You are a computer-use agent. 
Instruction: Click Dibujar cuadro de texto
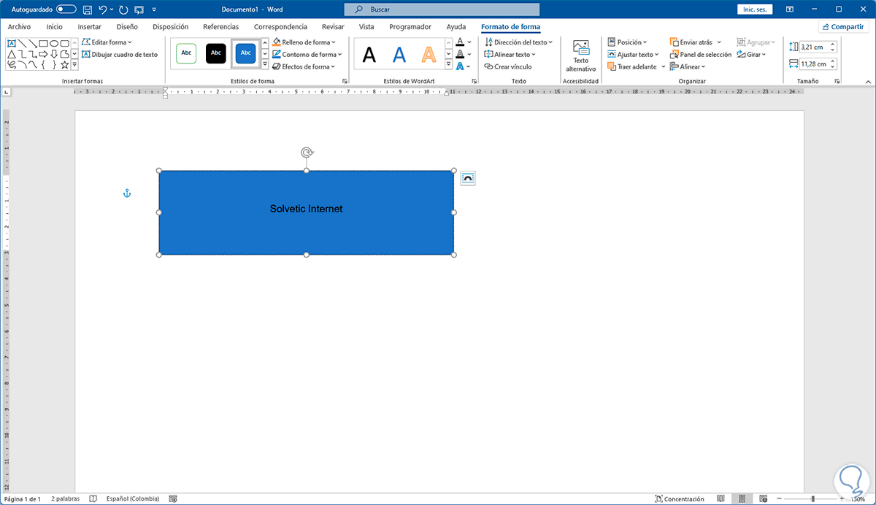[119, 54]
